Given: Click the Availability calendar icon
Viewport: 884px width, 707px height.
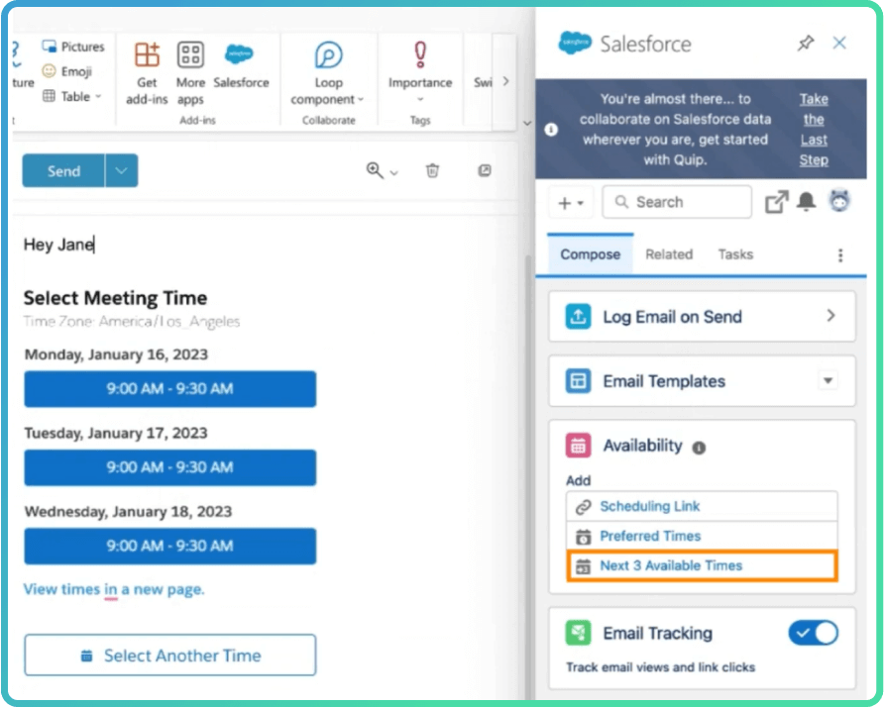Looking at the screenshot, I should coord(578,446).
